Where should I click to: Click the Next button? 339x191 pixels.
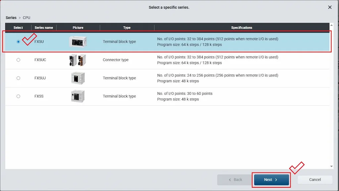[x=271, y=180]
